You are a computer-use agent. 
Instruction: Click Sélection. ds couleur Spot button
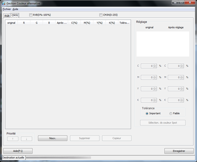[x=163, y=123]
